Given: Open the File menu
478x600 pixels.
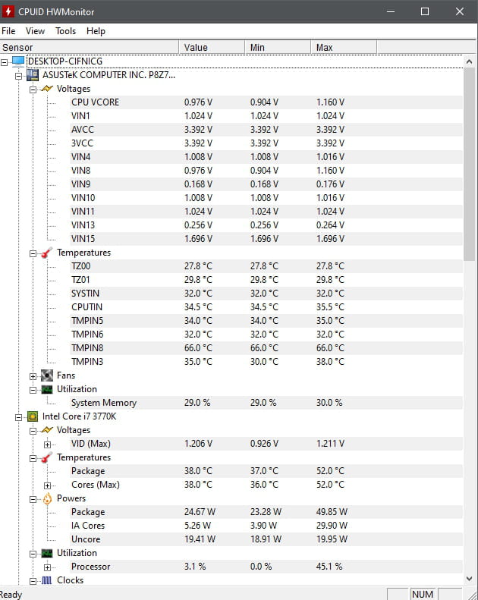Looking at the screenshot, I should (9, 31).
